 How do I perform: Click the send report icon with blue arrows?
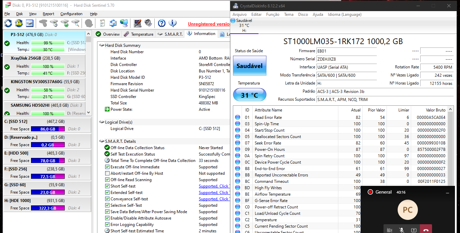pyautogui.click(x=113, y=23)
